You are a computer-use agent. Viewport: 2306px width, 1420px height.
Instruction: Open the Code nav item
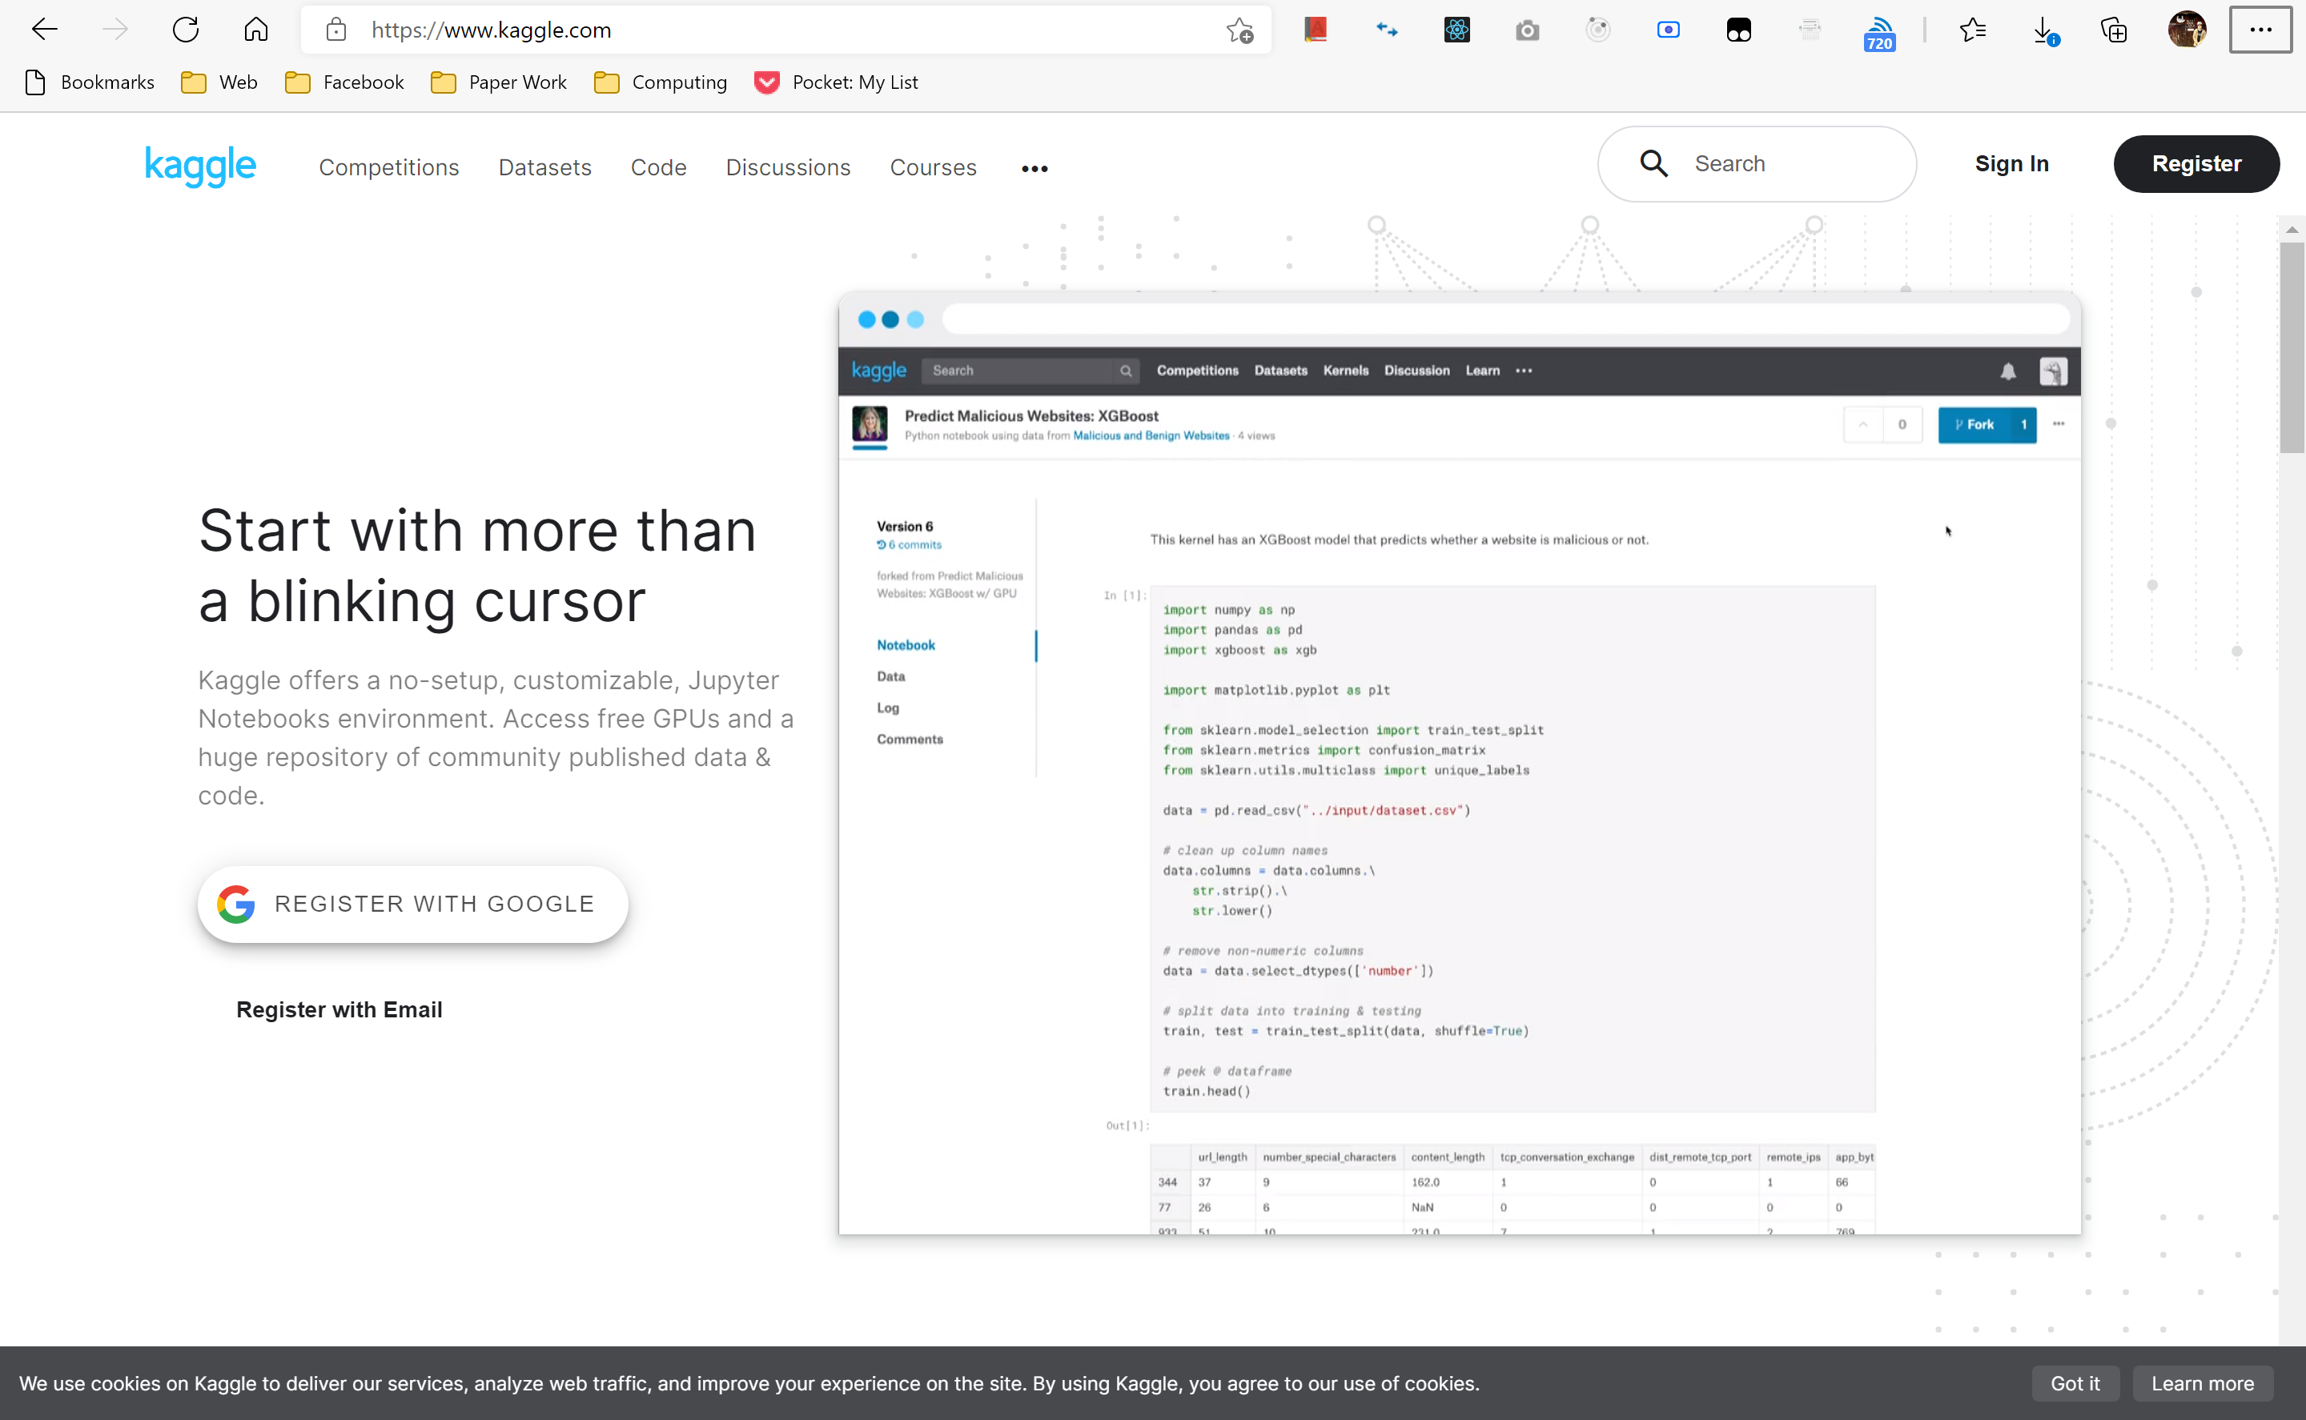658,167
